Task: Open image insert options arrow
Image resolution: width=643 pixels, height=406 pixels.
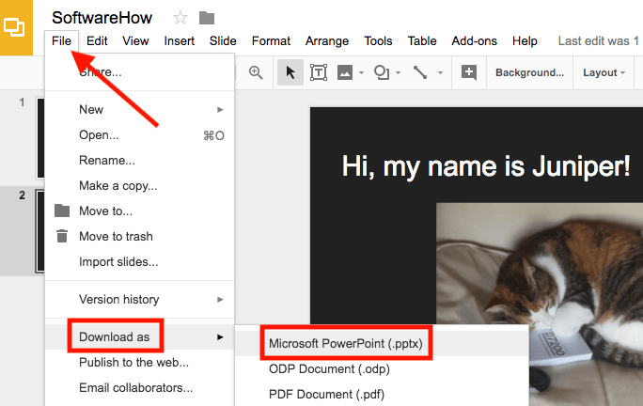Action: tap(361, 73)
